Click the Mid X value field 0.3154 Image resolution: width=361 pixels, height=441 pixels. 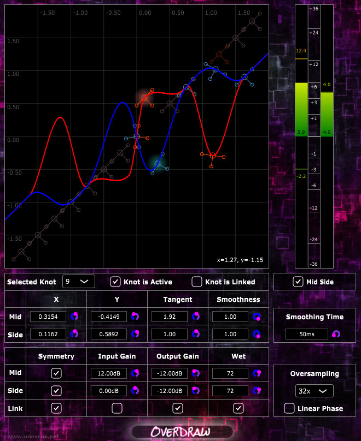[x=48, y=317]
